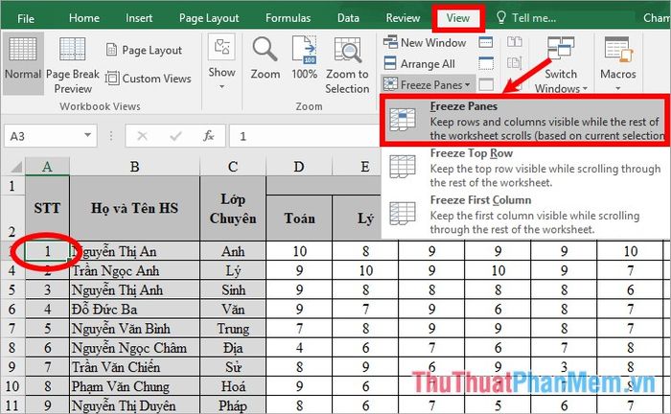The width and height of the screenshot is (671, 414).
Task: Open Switch Windows
Action: (x=561, y=64)
